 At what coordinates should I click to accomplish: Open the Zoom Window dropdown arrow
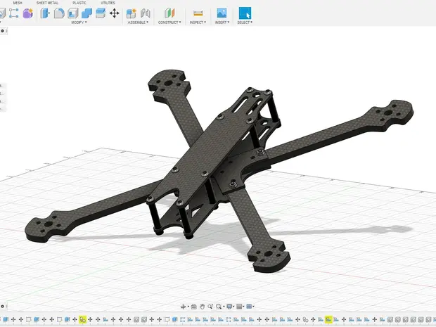tap(224, 307)
